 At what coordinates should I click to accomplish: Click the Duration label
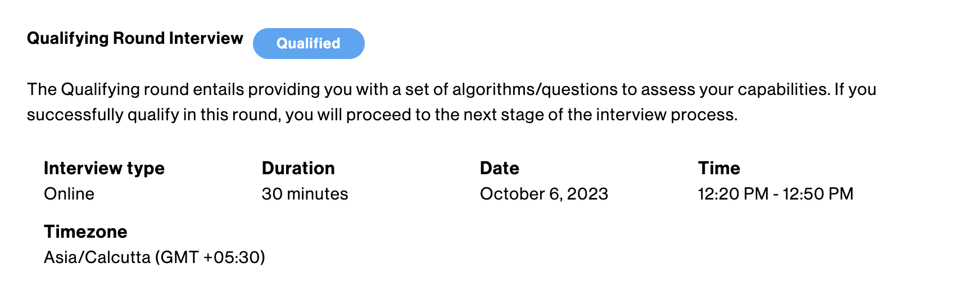pos(298,168)
